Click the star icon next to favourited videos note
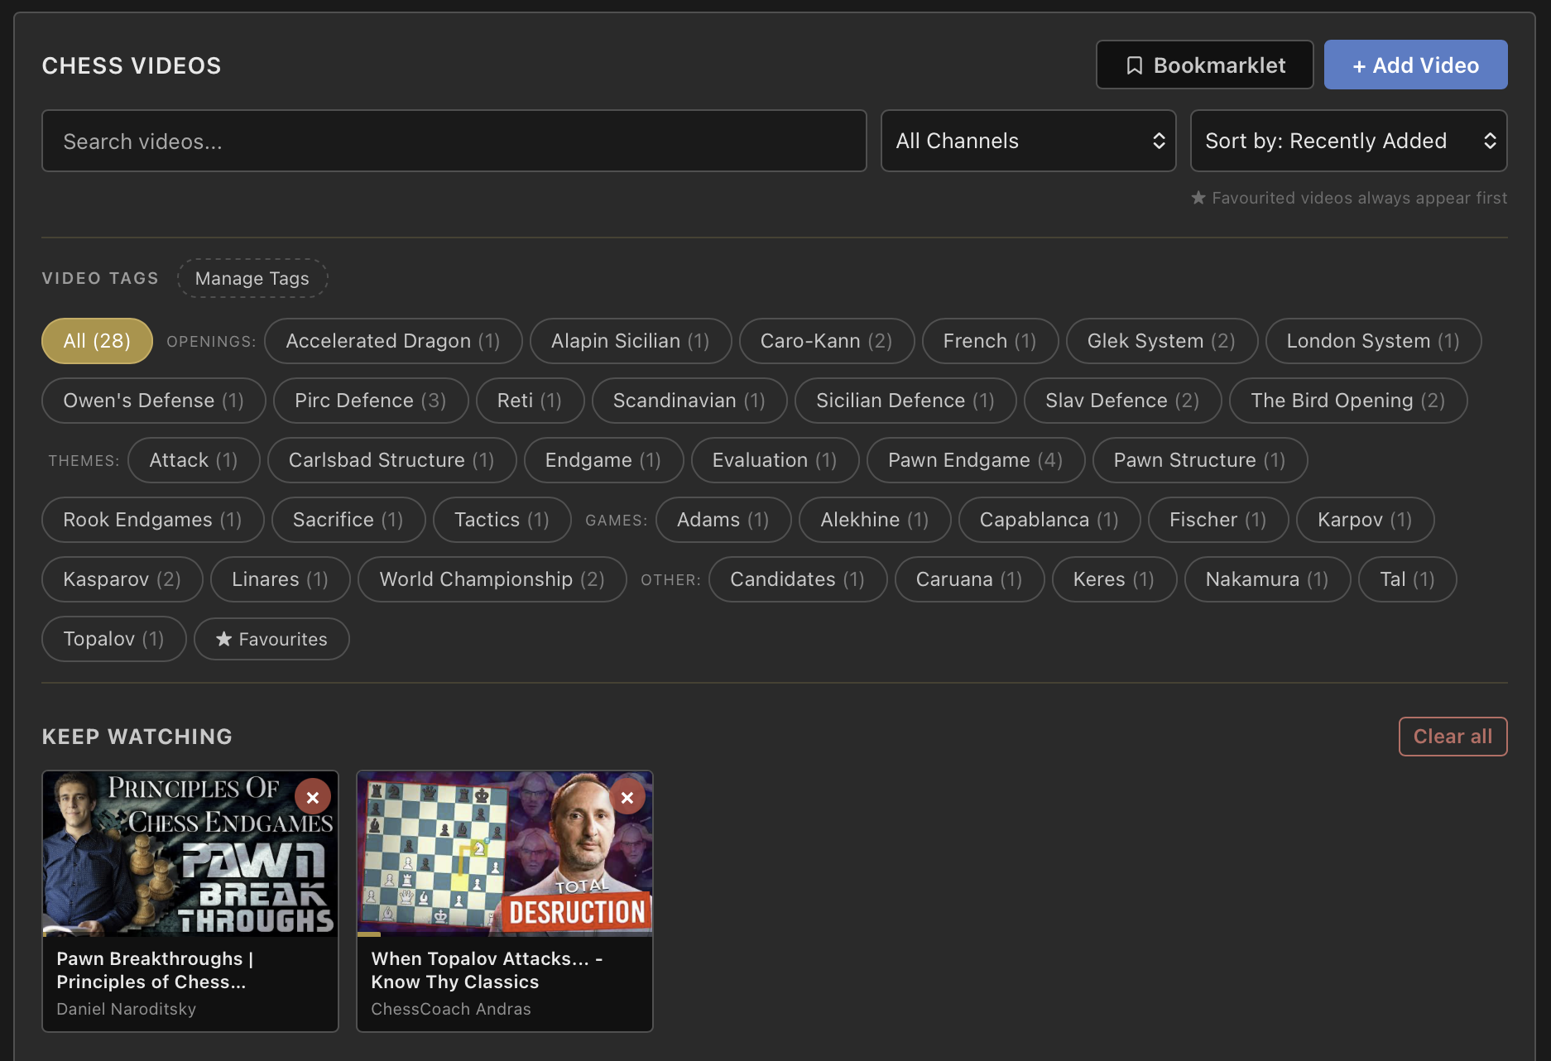Viewport: 1551px width, 1061px height. click(x=1198, y=198)
